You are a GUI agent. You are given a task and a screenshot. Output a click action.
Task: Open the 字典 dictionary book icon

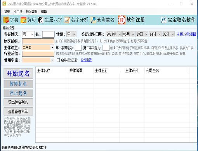(x=6, y=20)
